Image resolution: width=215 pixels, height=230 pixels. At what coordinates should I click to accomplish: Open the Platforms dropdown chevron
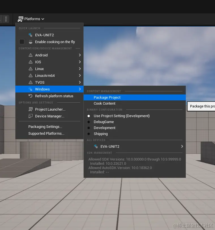point(43,19)
